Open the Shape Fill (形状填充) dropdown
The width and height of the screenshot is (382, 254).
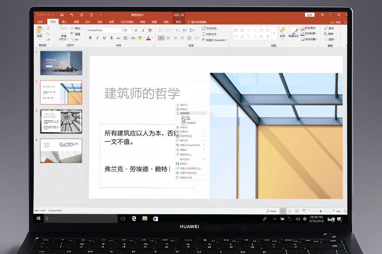point(309,28)
